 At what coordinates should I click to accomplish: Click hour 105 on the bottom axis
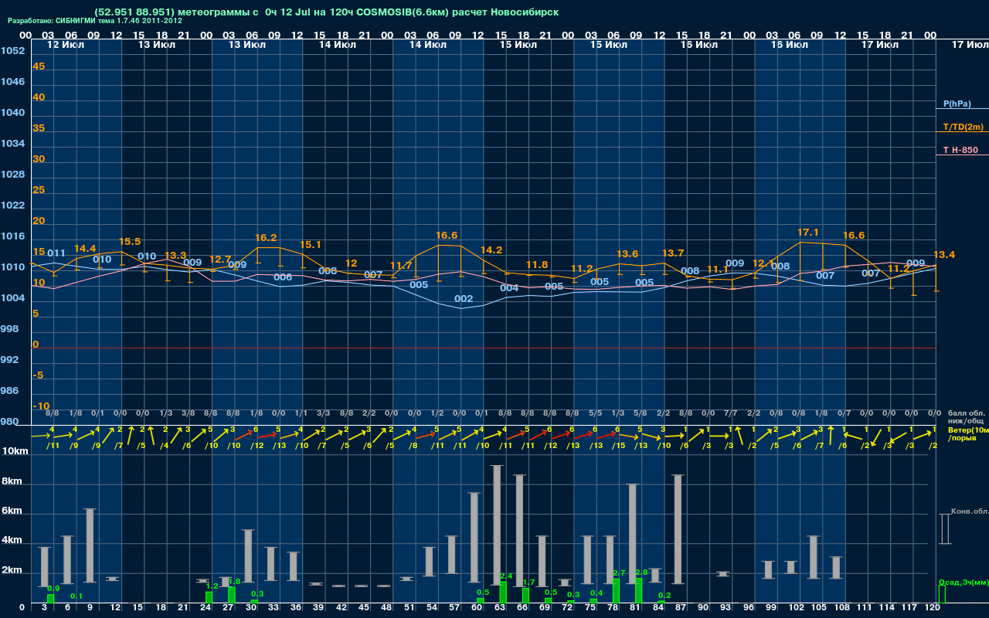click(x=819, y=609)
